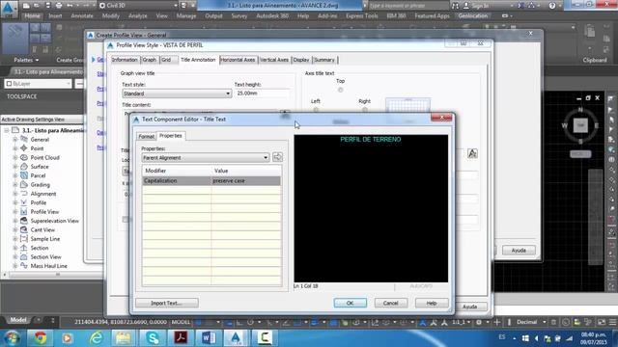Click the Active Drawing Settings View selector

[42, 120]
